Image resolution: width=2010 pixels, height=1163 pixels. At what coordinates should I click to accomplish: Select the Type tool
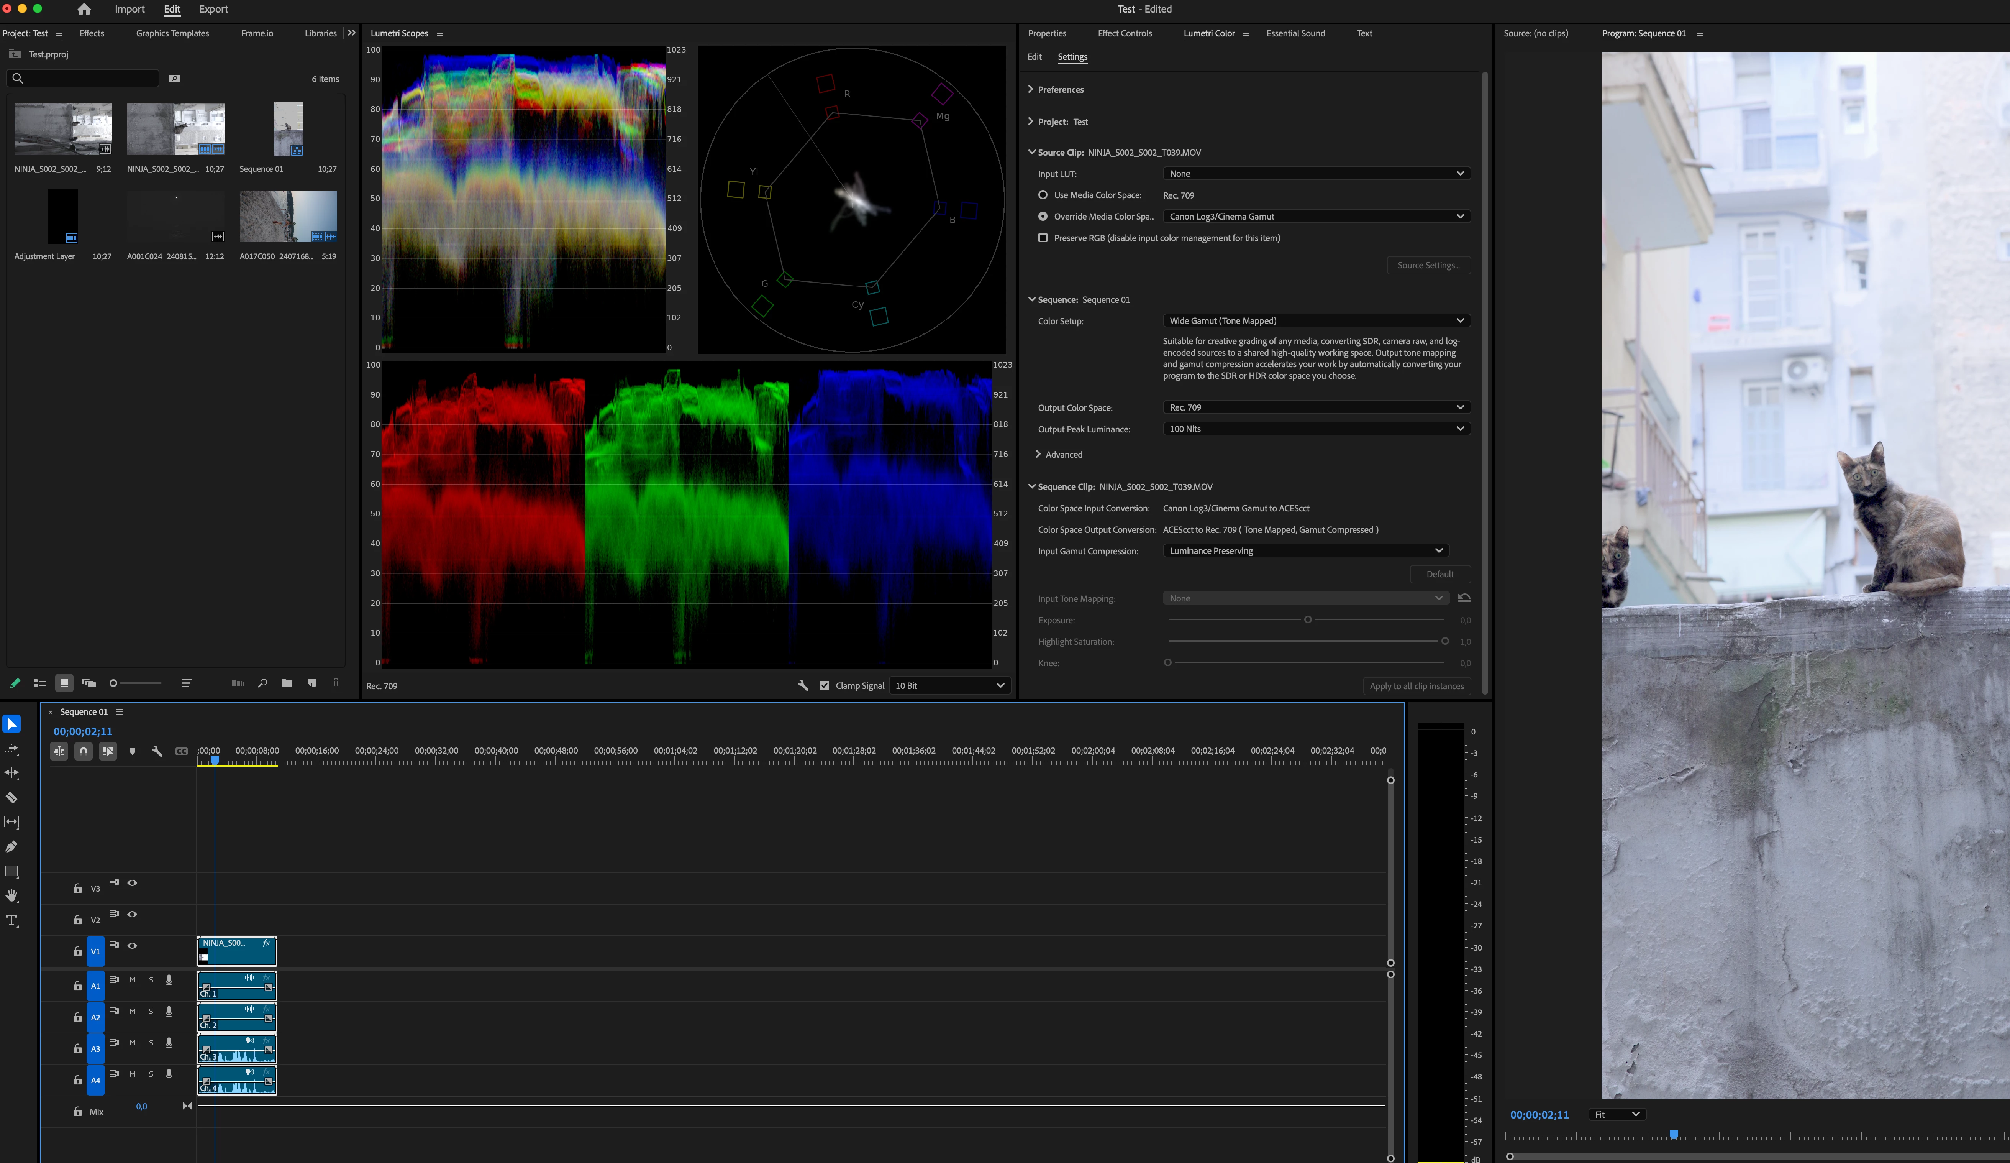click(12, 920)
